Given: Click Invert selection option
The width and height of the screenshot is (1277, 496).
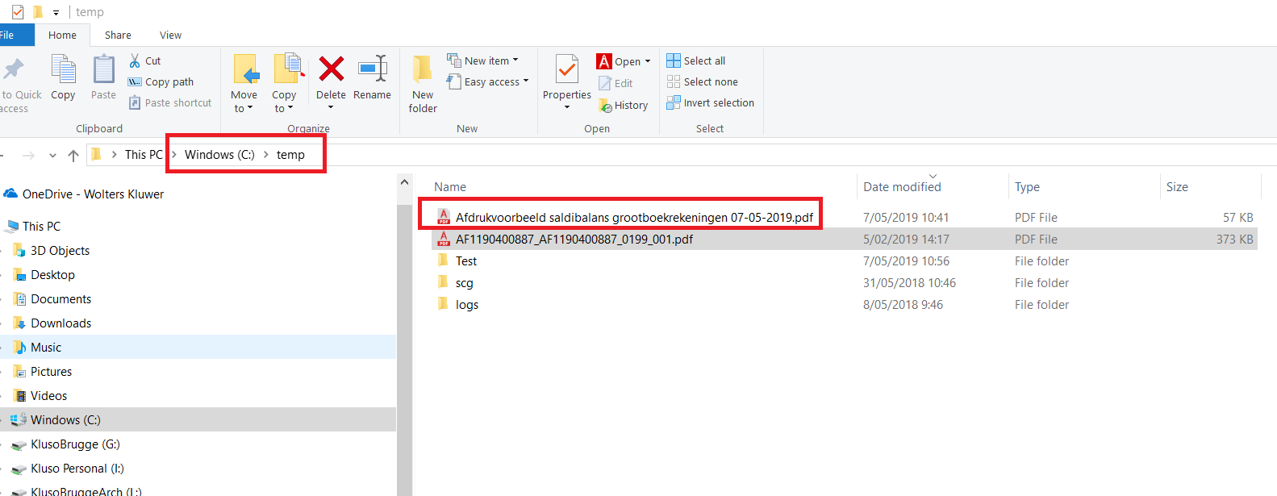Looking at the screenshot, I should point(710,102).
